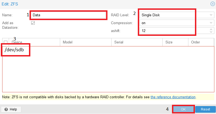216x114 pixels.
Task: Sort by Device column header
Action: pos(34,42)
